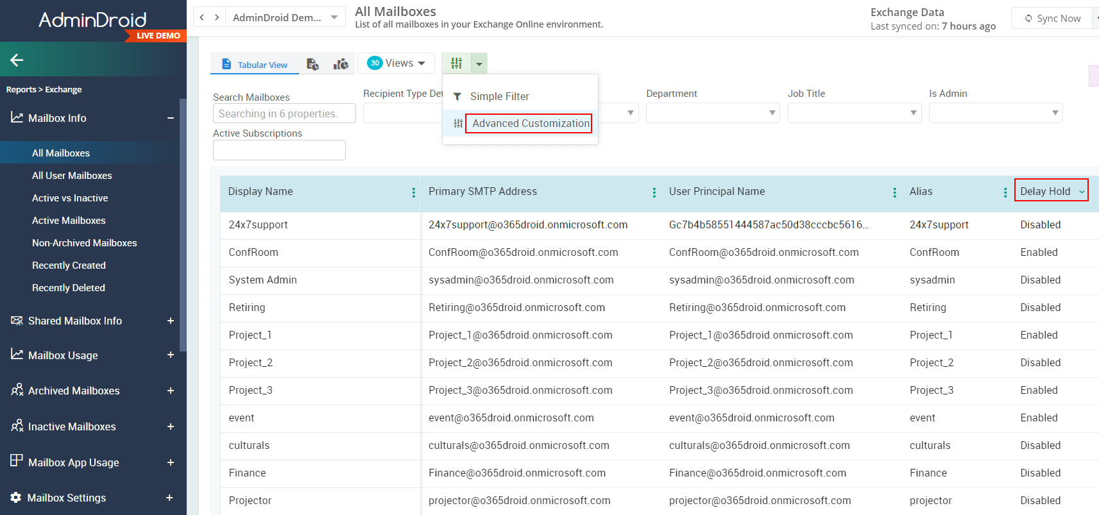
Task: Expand the Shared Mailbox Info section
Action: (171, 321)
